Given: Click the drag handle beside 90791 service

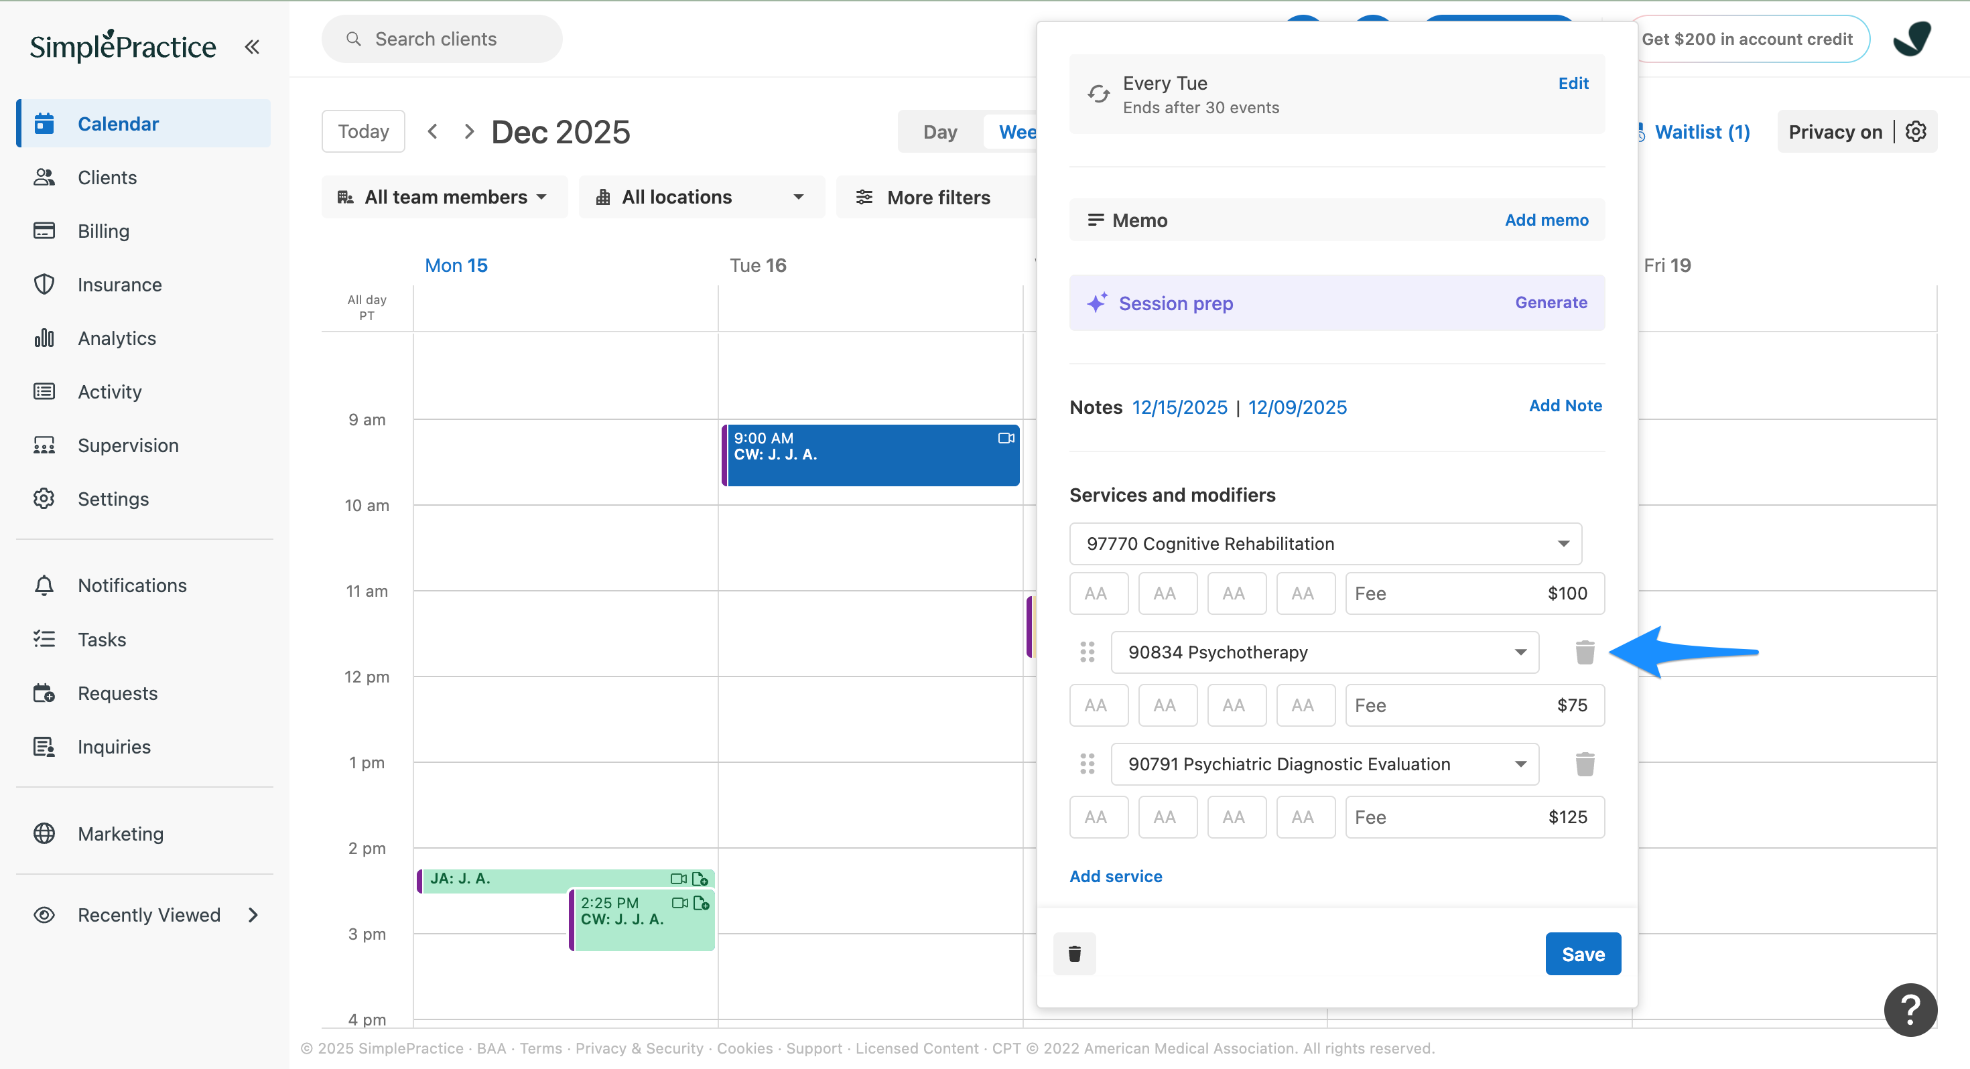Looking at the screenshot, I should point(1087,764).
